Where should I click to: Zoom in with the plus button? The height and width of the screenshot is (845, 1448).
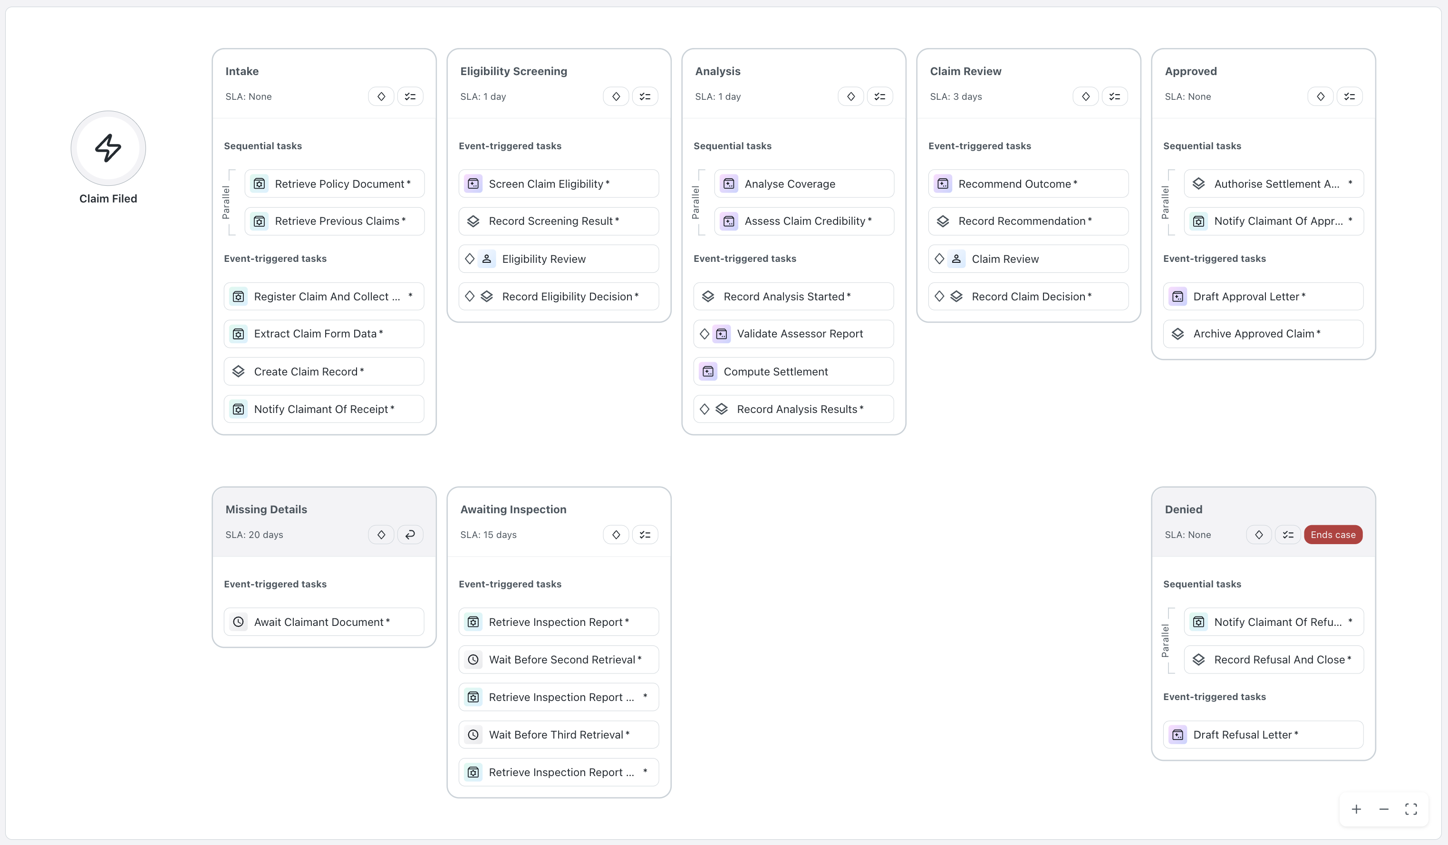click(1357, 809)
